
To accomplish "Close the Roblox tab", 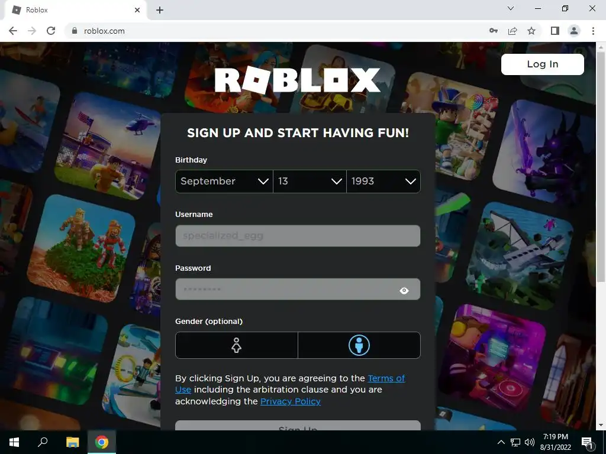I will [x=137, y=10].
